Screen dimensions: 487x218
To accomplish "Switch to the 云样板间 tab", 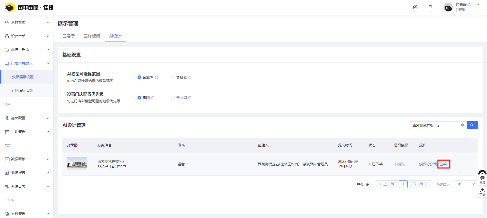I will click(92, 36).
